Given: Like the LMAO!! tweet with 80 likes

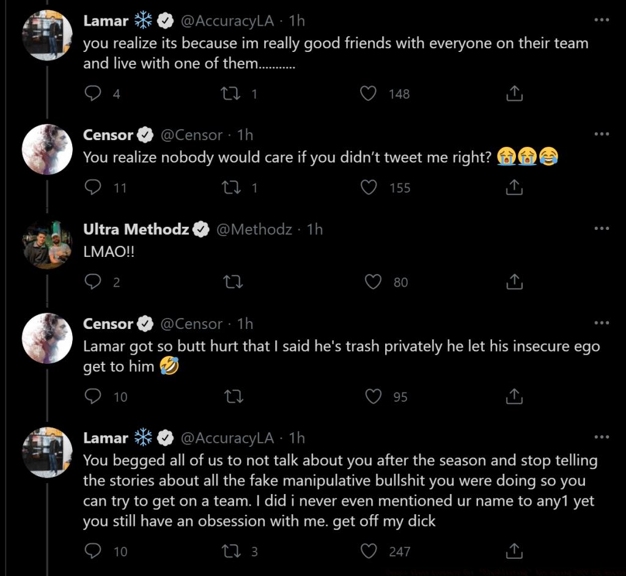Looking at the screenshot, I should click(374, 282).
